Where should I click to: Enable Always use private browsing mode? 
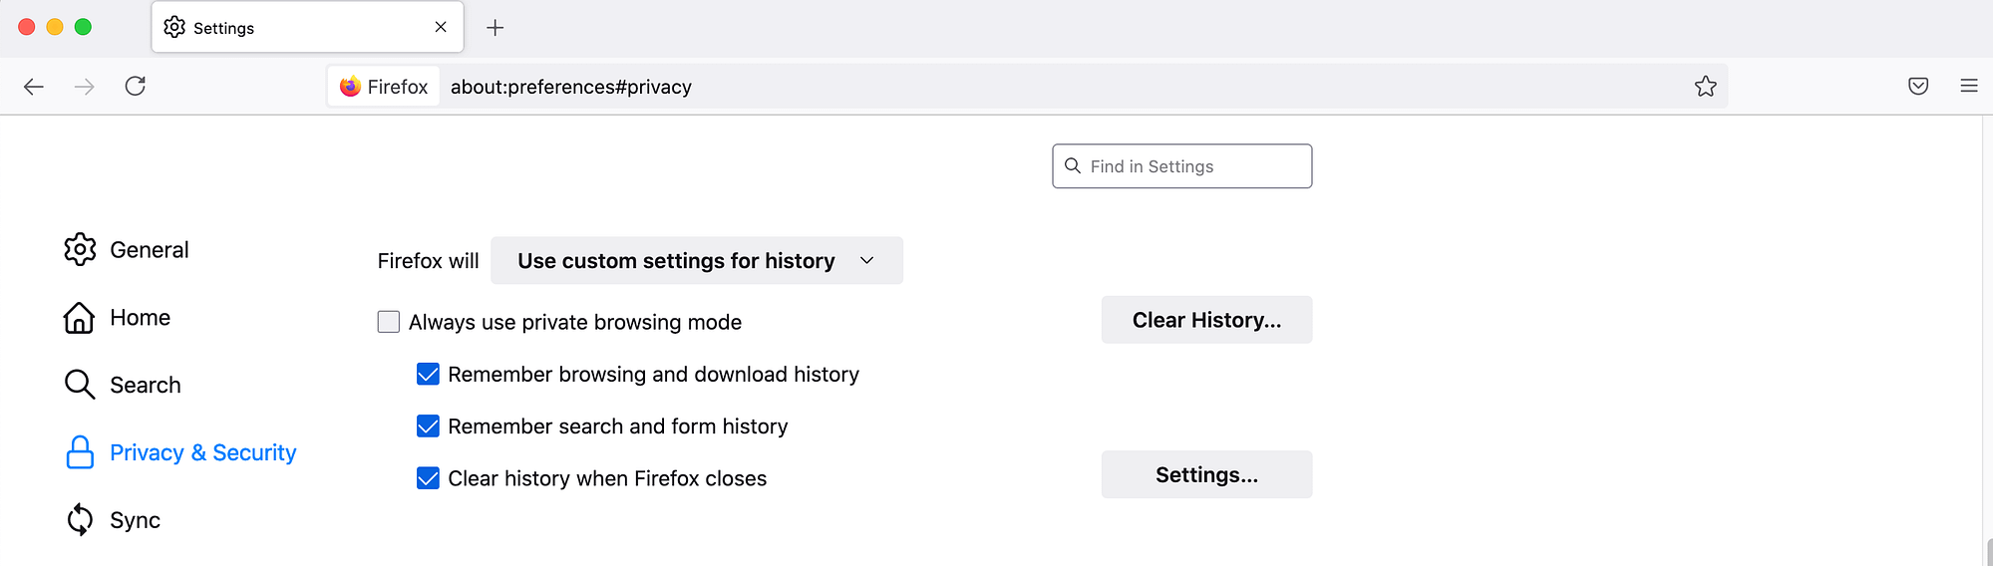click(x=389, y=322)
